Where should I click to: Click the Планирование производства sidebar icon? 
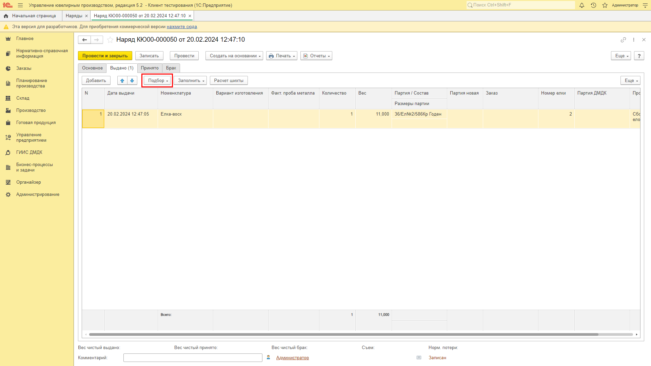click(8, 83)
